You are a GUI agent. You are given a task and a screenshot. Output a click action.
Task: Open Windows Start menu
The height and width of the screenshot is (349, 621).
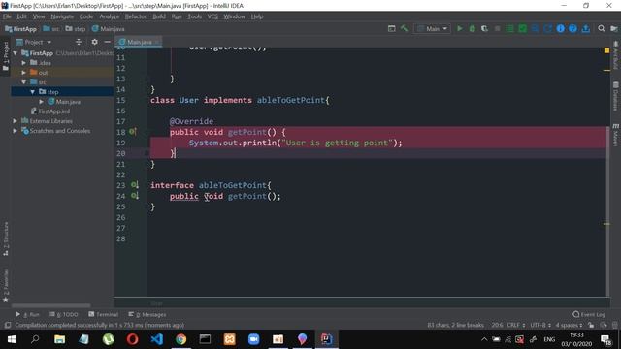[x=12, y=339]
